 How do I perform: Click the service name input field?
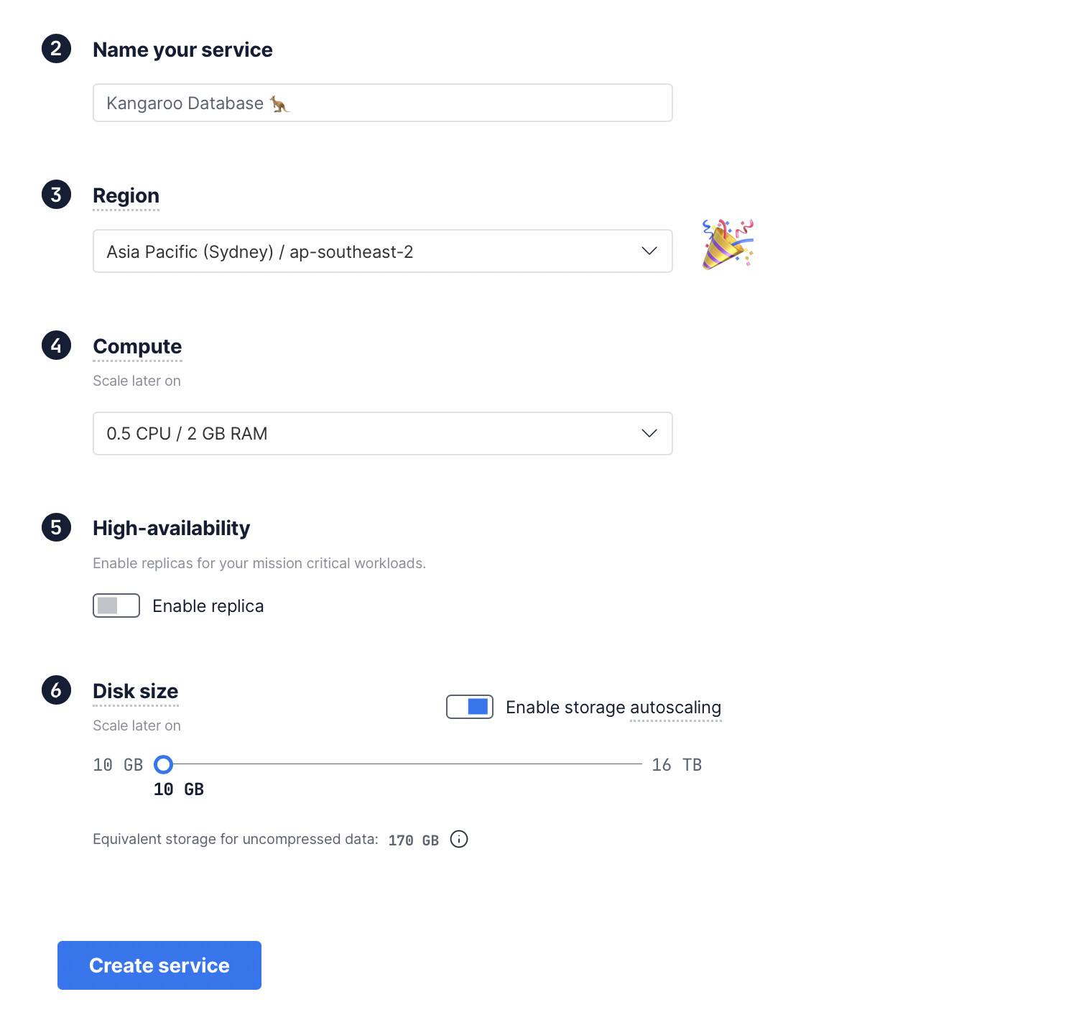[x=383, y=103]
